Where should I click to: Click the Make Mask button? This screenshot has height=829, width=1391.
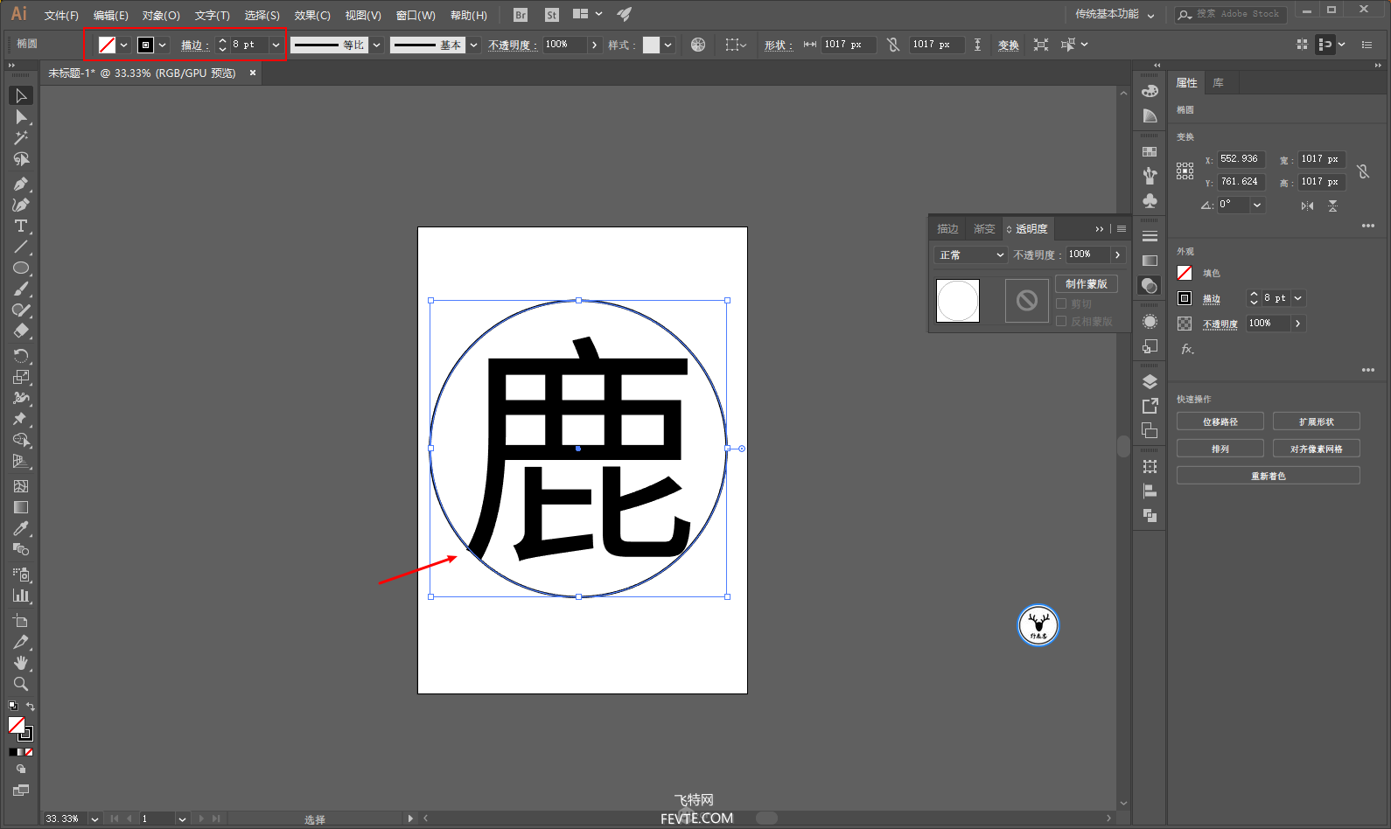click(1087, 283)
